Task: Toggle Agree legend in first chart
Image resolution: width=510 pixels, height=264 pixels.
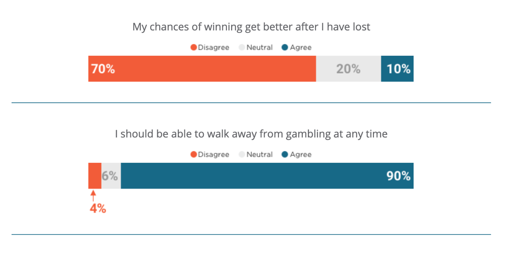Action: tap(297, 47)
